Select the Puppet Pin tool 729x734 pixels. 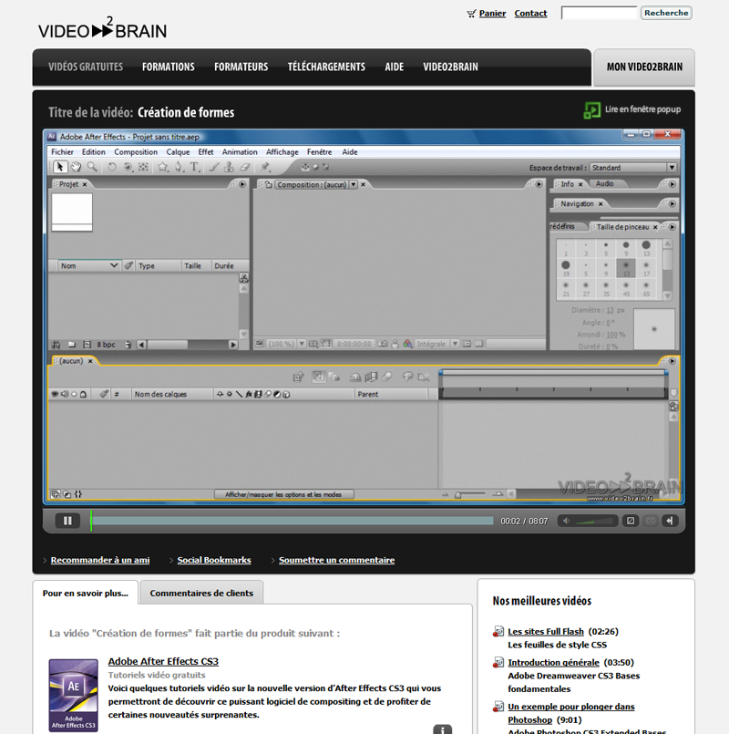pos(265,167)
